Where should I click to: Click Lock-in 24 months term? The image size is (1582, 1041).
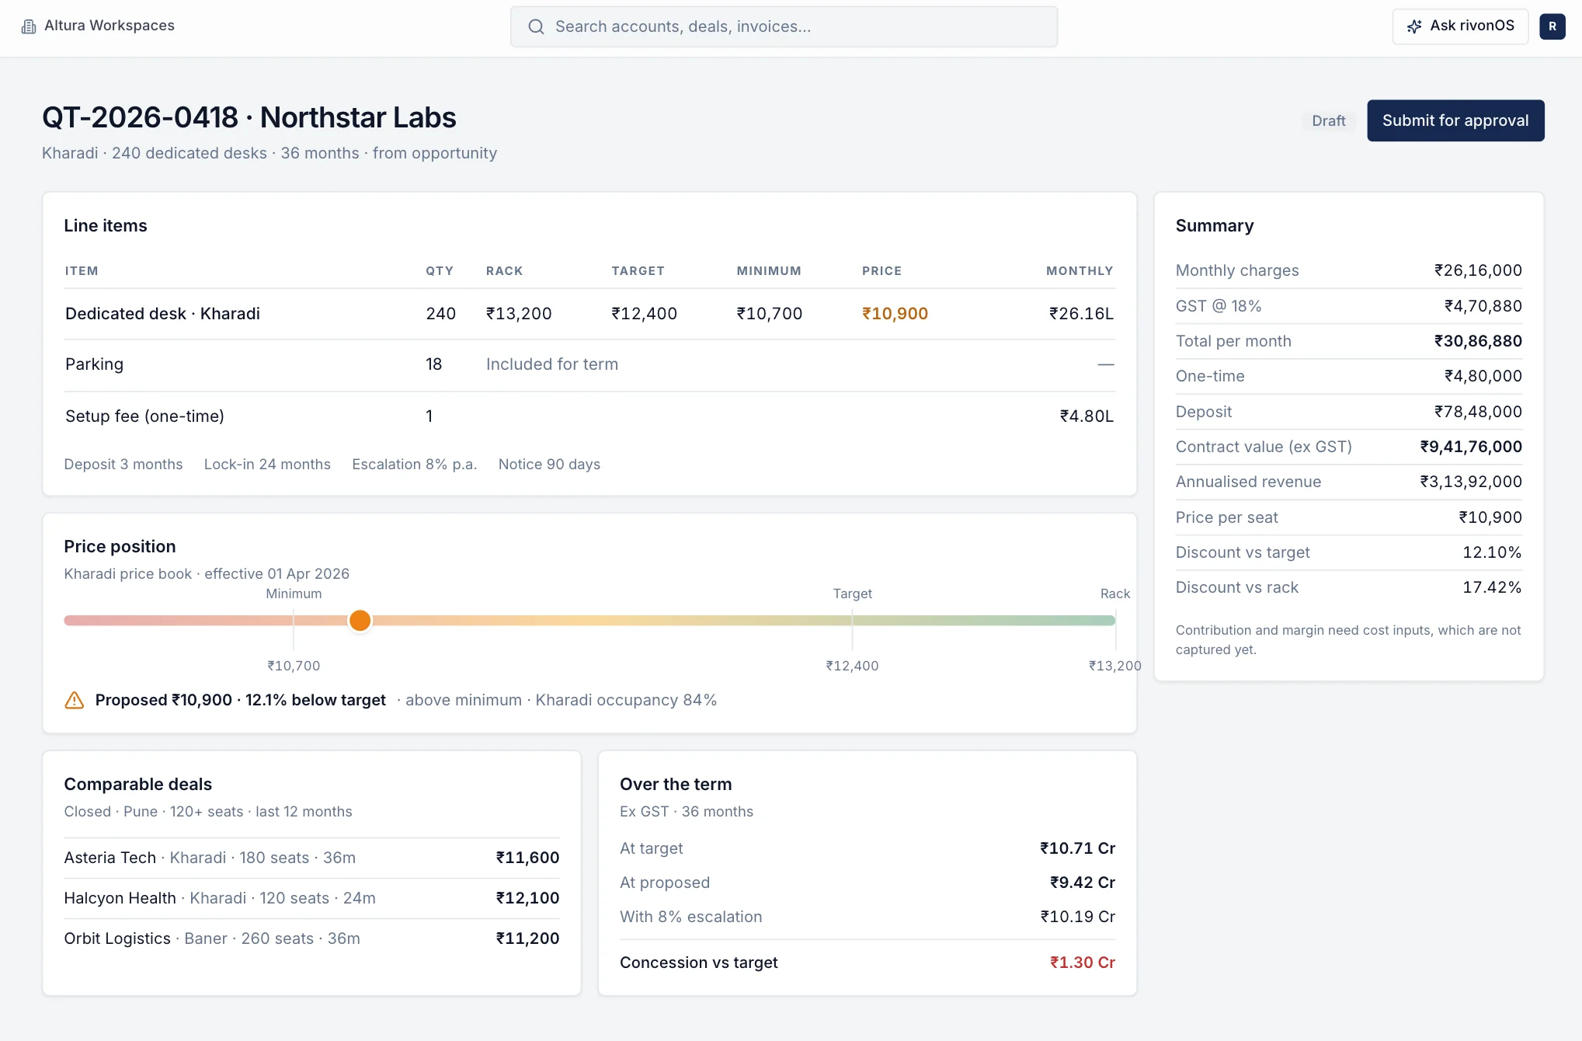pyautogui.click(x=267, y=465)
